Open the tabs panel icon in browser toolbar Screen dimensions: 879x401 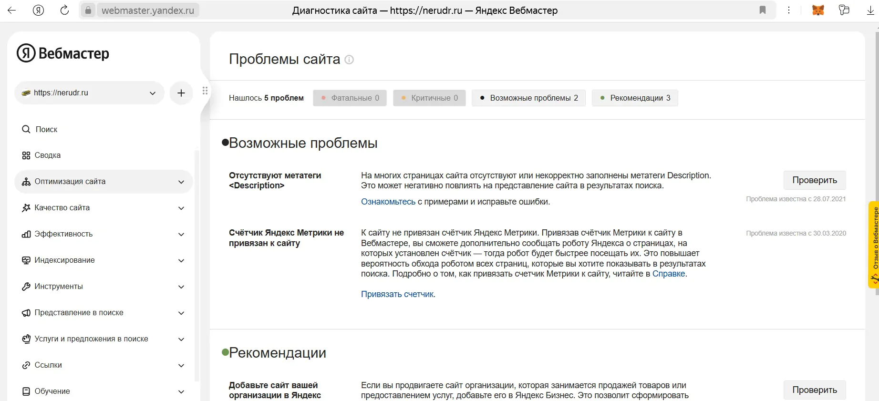tap(844, 10)
